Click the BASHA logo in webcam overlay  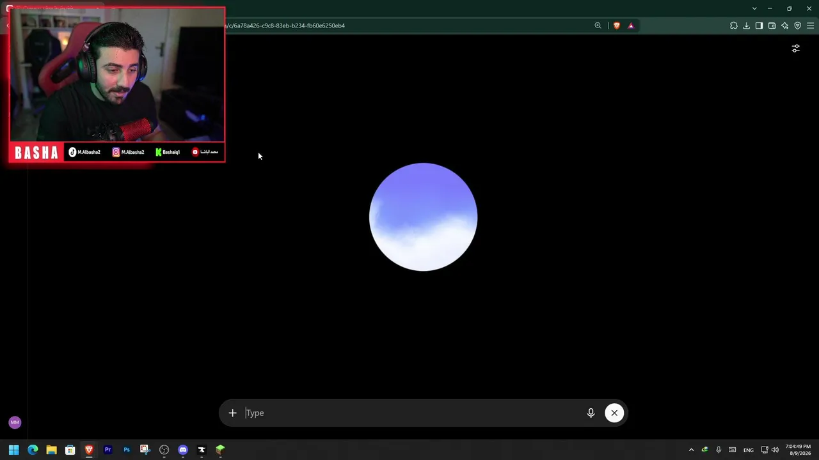click(x=36, y=153)
